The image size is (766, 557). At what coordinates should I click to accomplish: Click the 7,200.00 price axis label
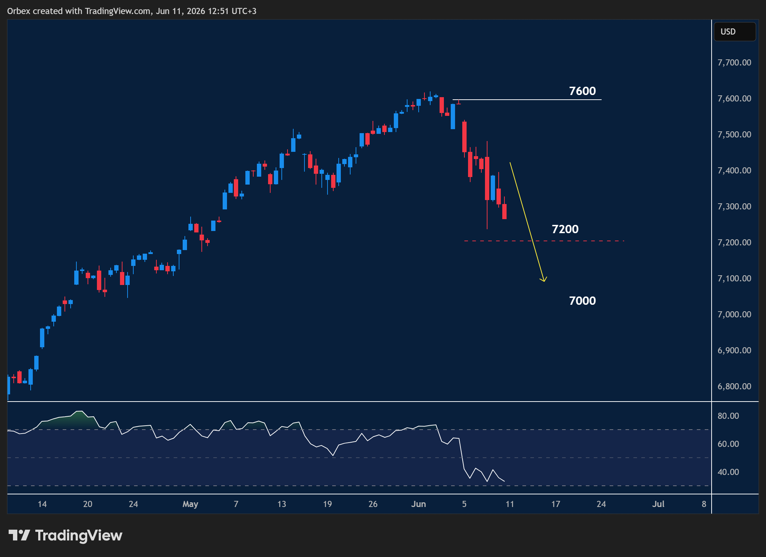[x=734, y=243]
